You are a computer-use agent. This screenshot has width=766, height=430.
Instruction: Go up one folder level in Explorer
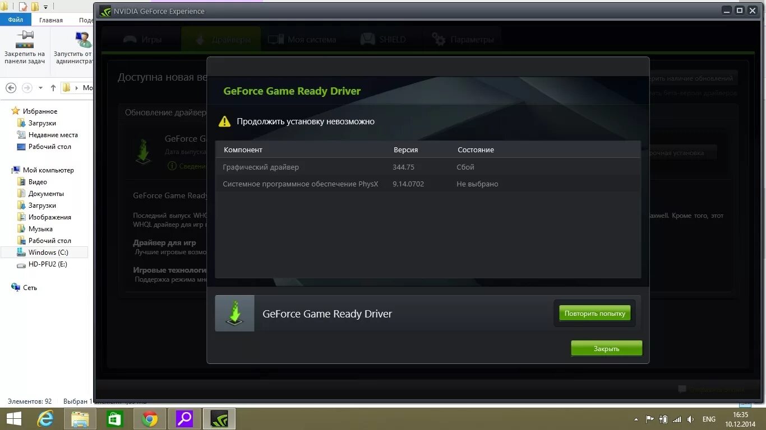(x=53, y=88)
